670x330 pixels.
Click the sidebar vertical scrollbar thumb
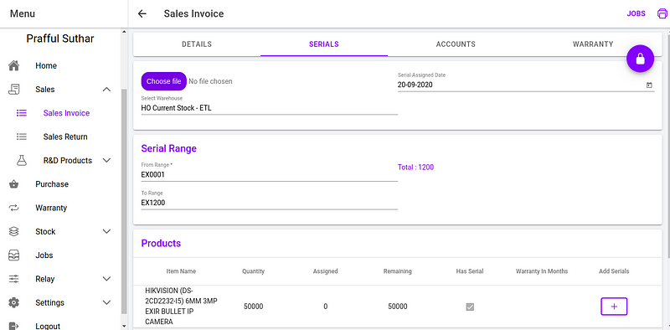coord(124,201)
